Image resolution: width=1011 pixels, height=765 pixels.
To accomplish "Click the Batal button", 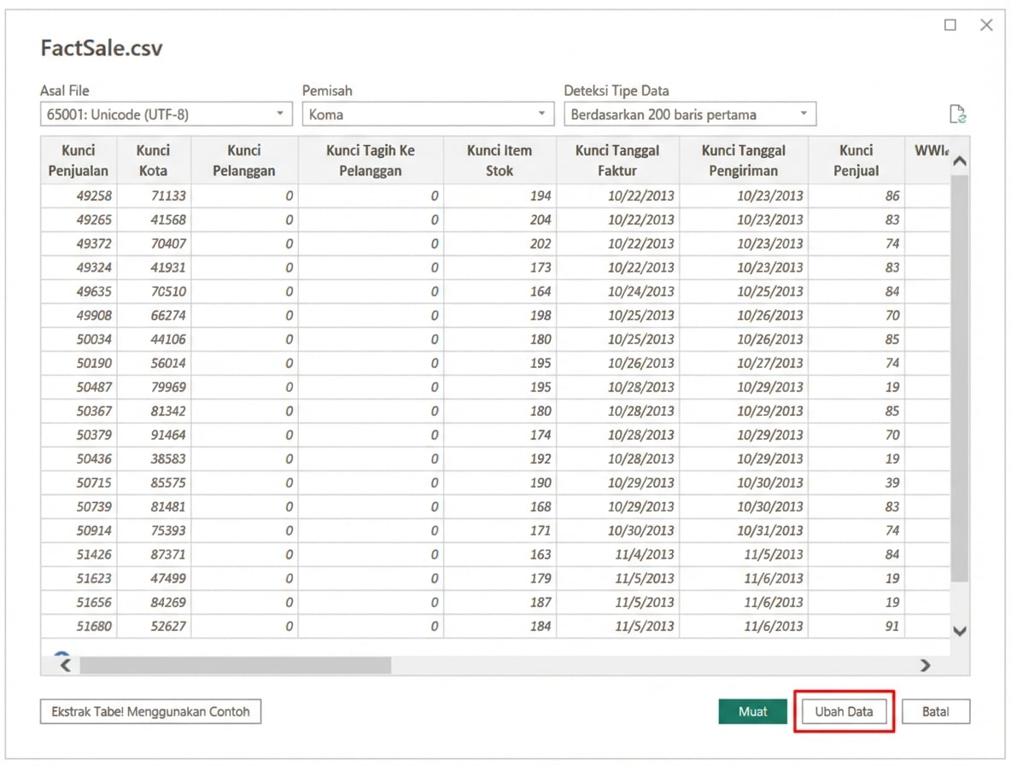I will [936, 711].
